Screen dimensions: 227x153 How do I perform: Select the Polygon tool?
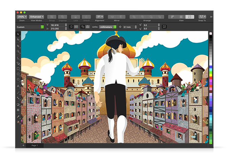[18, 79]
